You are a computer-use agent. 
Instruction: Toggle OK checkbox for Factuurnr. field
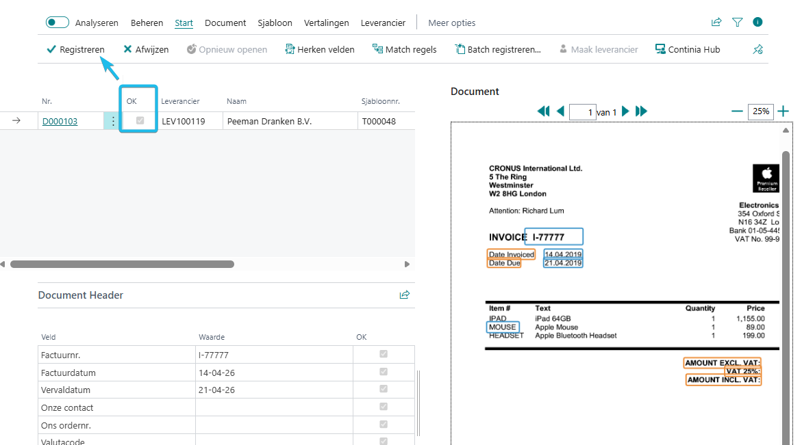pyautogui.click(x=384, y=355)
